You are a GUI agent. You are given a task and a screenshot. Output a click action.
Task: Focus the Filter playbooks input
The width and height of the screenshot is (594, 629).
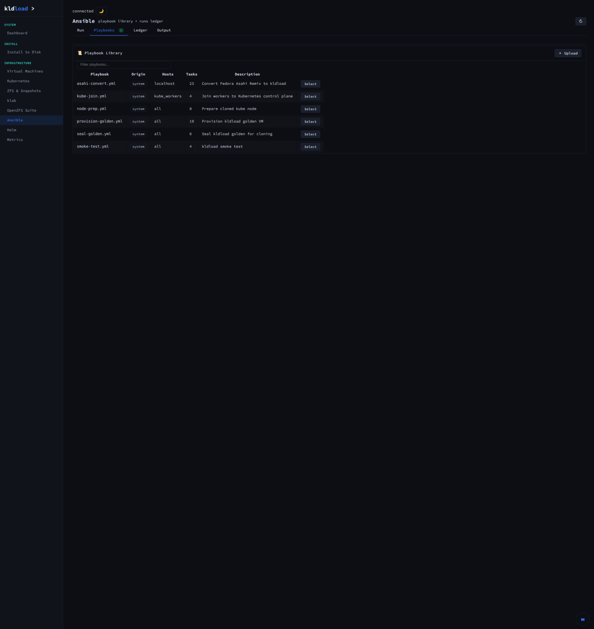(124, 64)
